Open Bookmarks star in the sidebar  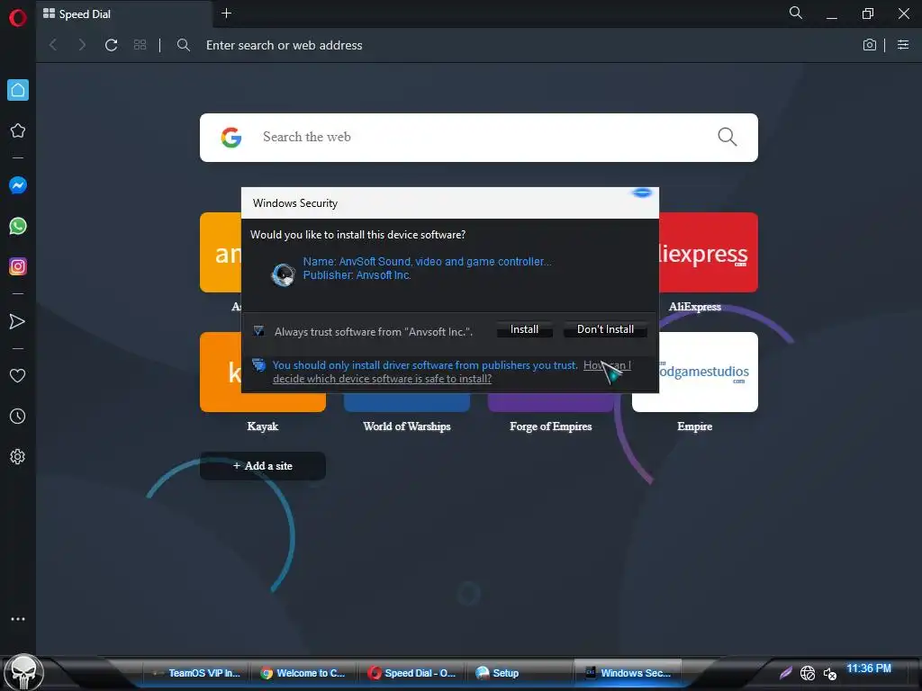click(x=18, y=130)
